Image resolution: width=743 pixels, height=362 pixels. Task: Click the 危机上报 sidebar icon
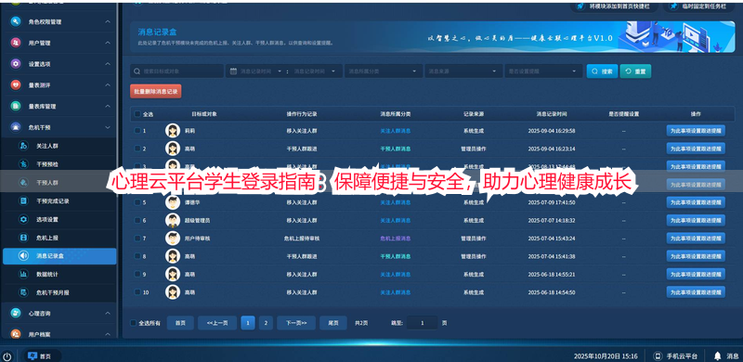click(23, 238)
